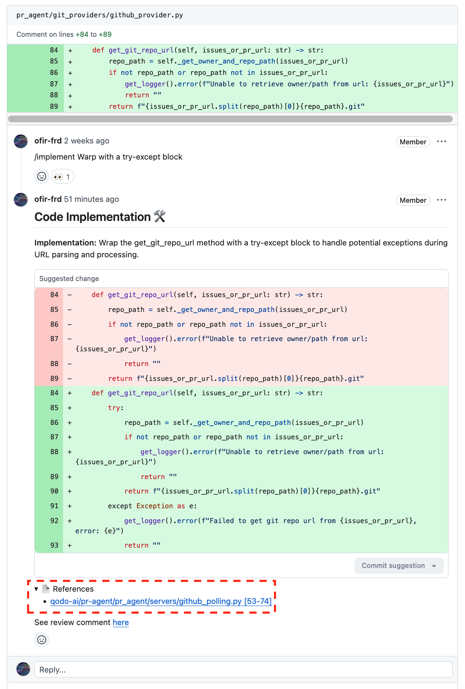Add emoji reaction to first comment
This screenshot has width=465, height=689.
[x=41, y=176]
